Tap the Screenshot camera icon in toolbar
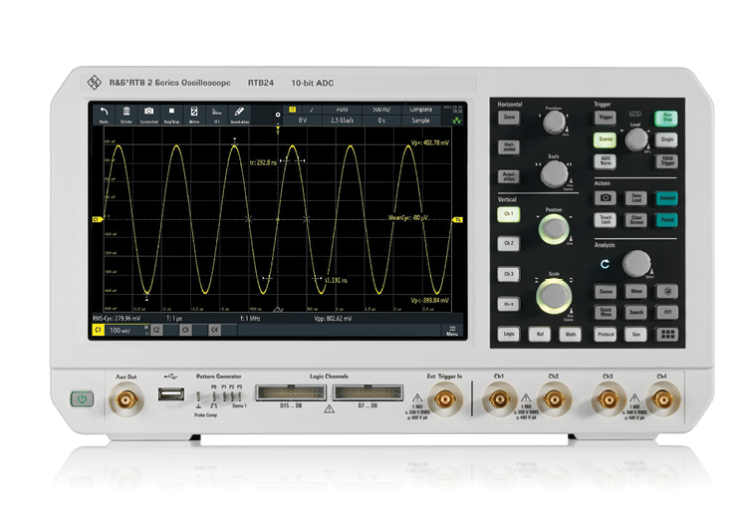The image size is (742, 509). pyautogui.click(x=149, y=113)
